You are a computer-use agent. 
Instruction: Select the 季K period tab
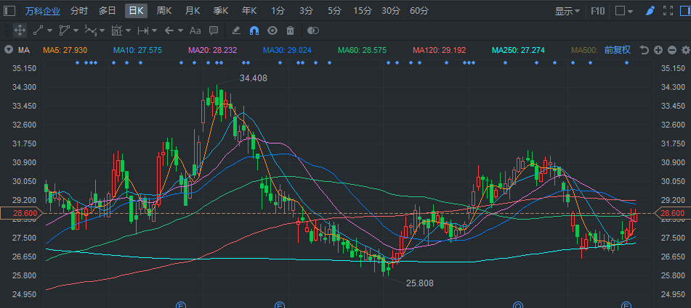pyautogui.click(x=221, y=11)
